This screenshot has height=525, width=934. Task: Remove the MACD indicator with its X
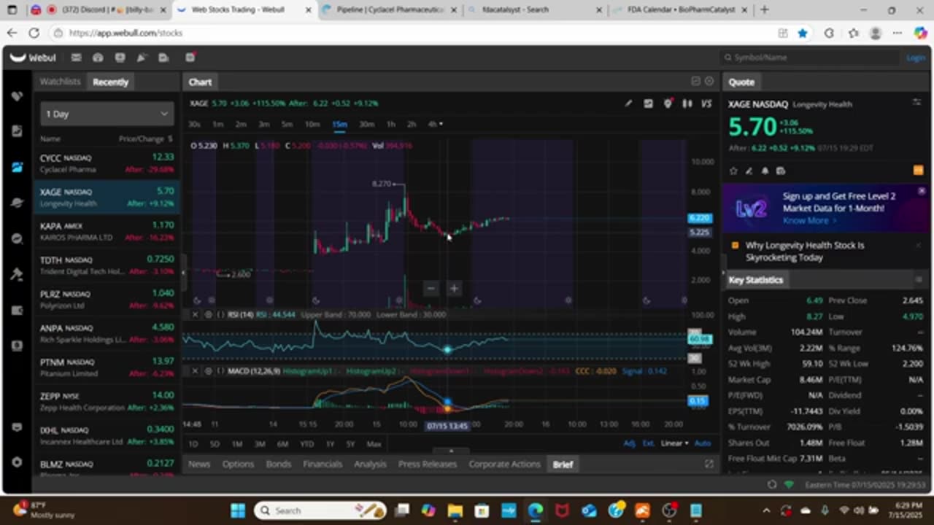click(195, 371)
